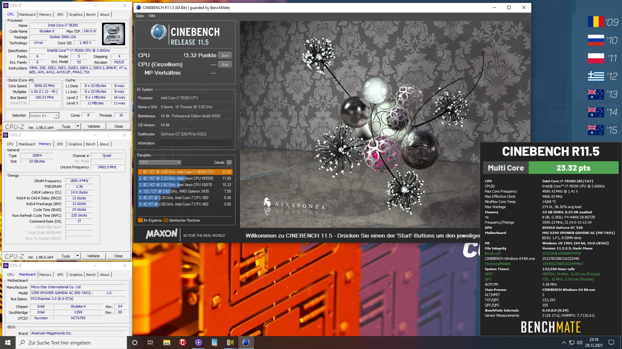Click the Australia '15 flag icon

[596, 130]
